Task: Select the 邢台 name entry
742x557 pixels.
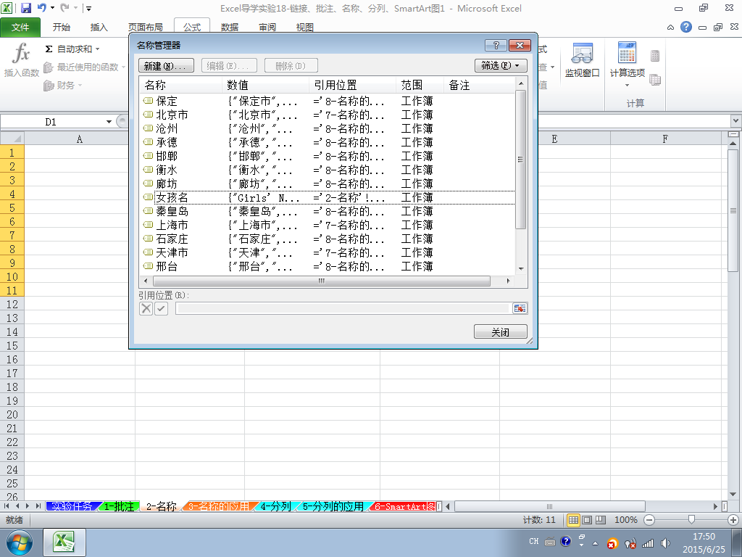Action: [x=328, y=266]
